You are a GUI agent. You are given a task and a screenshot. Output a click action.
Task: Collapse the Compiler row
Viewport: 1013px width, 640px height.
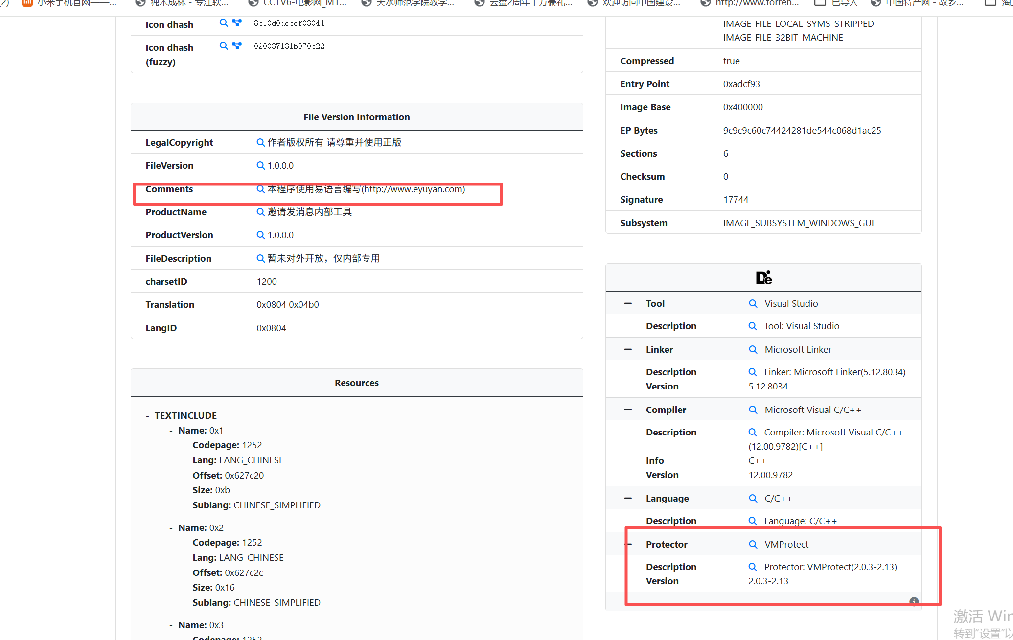click(628, 410)
